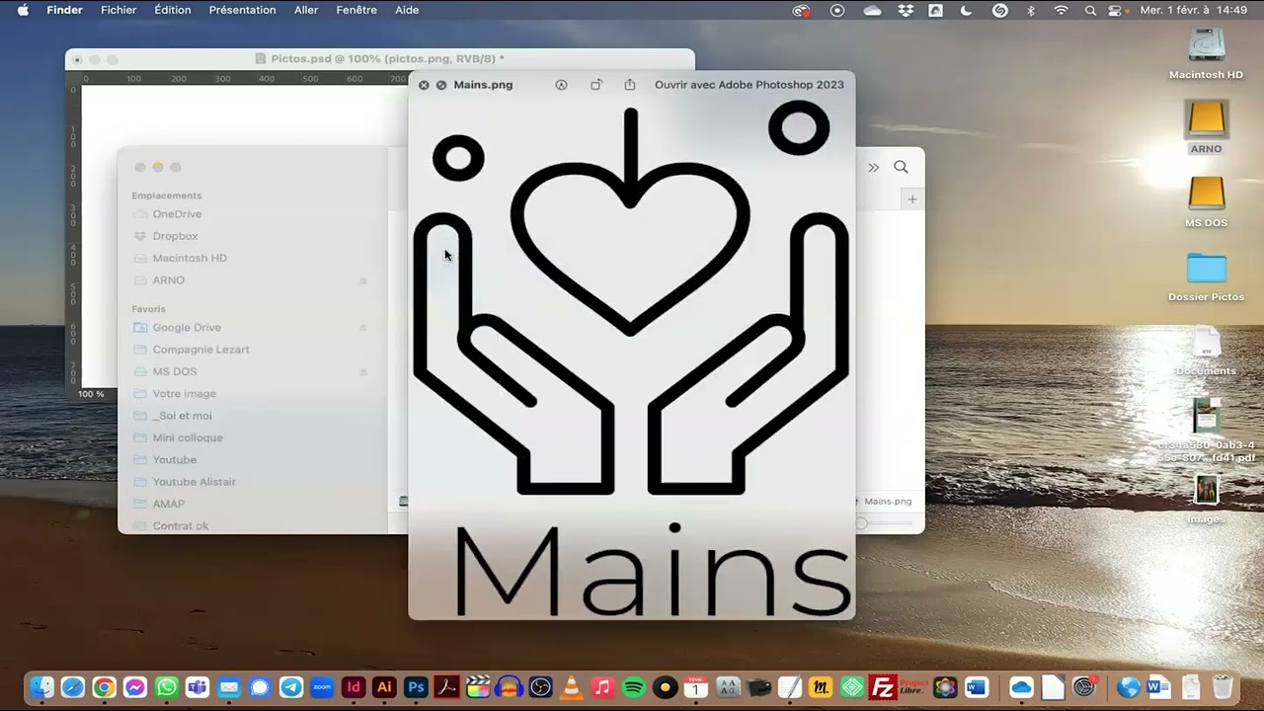The image size is (1264, 711).
Task: Open WhatsApp in the dock
Action: [x=167, y=687]
